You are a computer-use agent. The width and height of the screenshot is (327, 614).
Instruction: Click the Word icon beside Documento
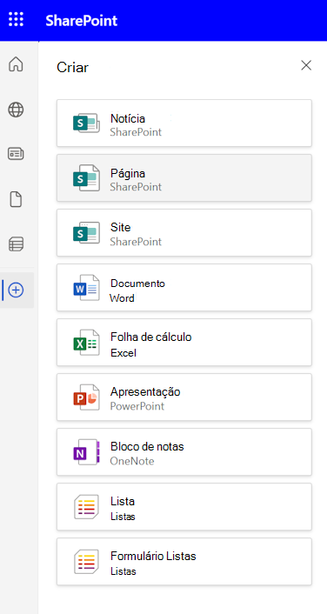click(86, 287)
